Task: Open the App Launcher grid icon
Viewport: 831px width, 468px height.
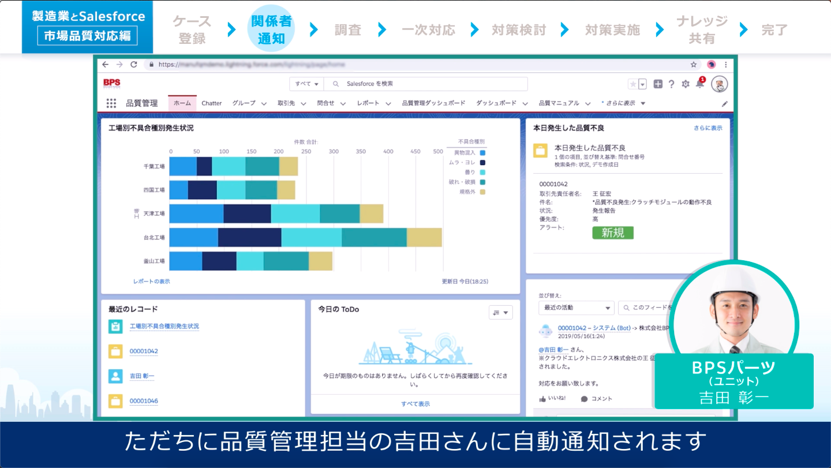Action: click(x=111, y=103)
